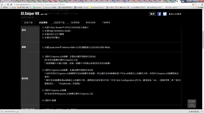Click the S/PDIF output line
Screen dimensions: 204x114
pyautogui.click(x=51, y=37)
